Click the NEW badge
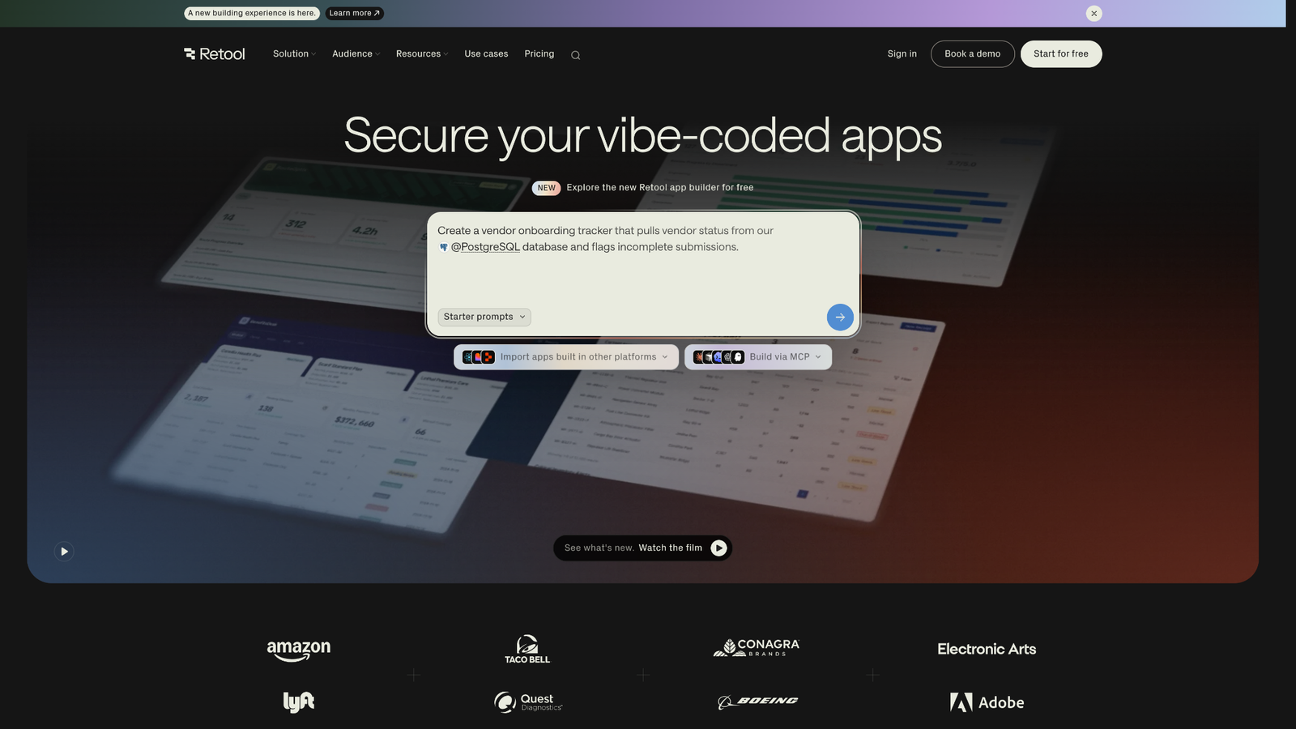Image resolution: width=1296 pixels, height=729 pixels. coord(547,188)
